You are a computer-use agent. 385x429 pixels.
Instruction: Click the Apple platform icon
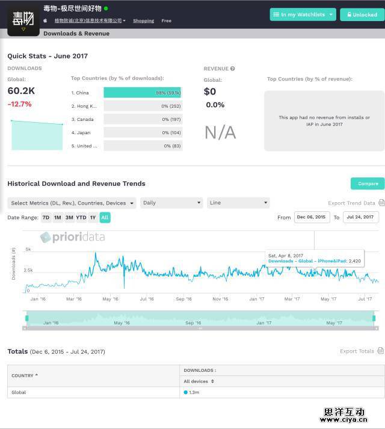point(45,20)
